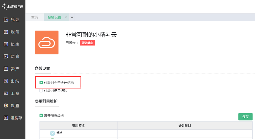This screenshot has height=139, width=255.
Task: Select the 报销设置 tab
Action: click(54, 17)
